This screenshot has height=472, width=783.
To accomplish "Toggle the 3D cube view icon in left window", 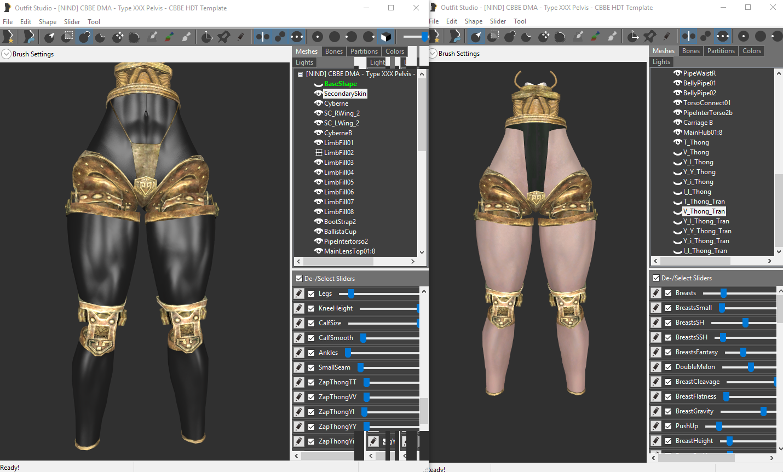I will tap(386, 37).
